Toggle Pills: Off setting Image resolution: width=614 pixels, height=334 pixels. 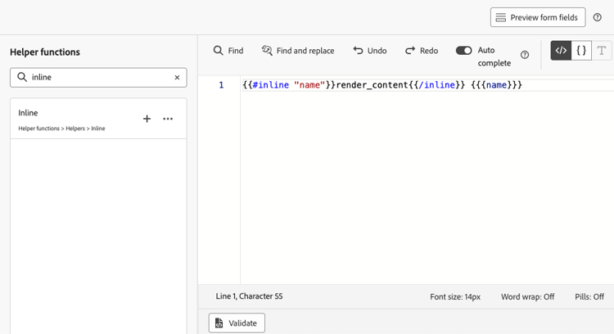[x=589, y=297]
